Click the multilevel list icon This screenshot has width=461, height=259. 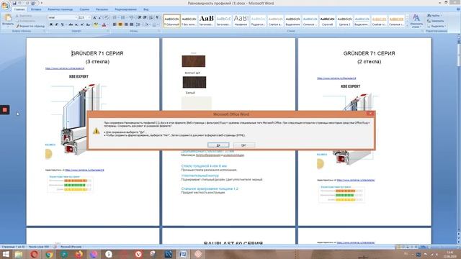click(x=132, y=17)
